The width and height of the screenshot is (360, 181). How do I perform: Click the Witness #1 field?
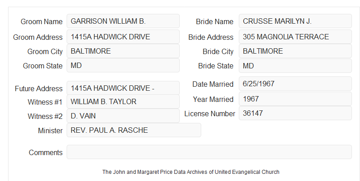point(123,101)
